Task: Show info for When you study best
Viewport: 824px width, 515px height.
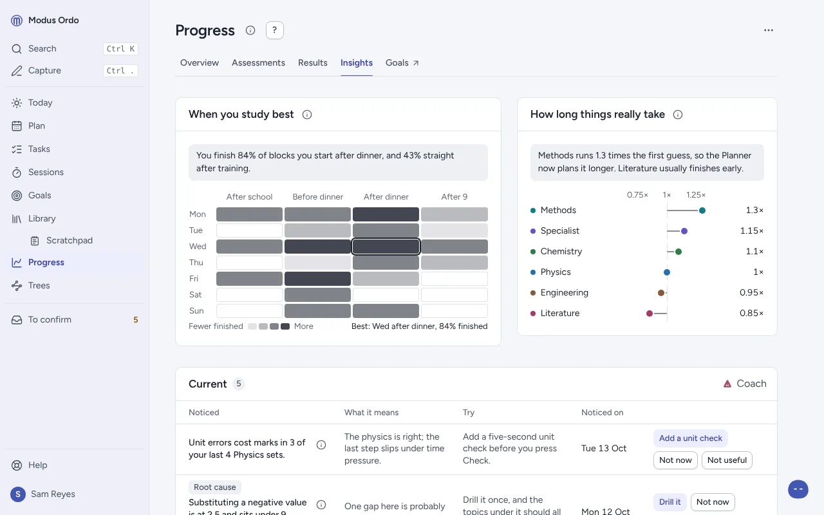Action: [307, 115]
